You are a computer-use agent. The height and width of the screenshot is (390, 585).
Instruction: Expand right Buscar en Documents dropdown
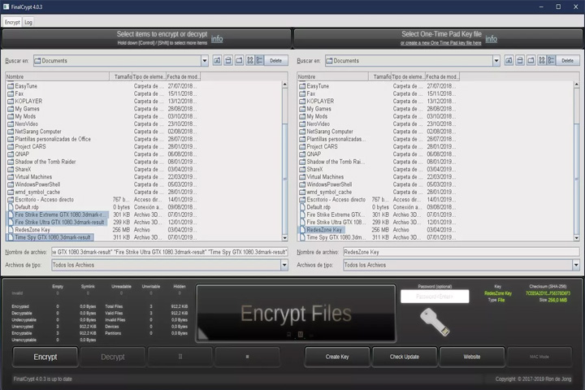coord(496,60)
